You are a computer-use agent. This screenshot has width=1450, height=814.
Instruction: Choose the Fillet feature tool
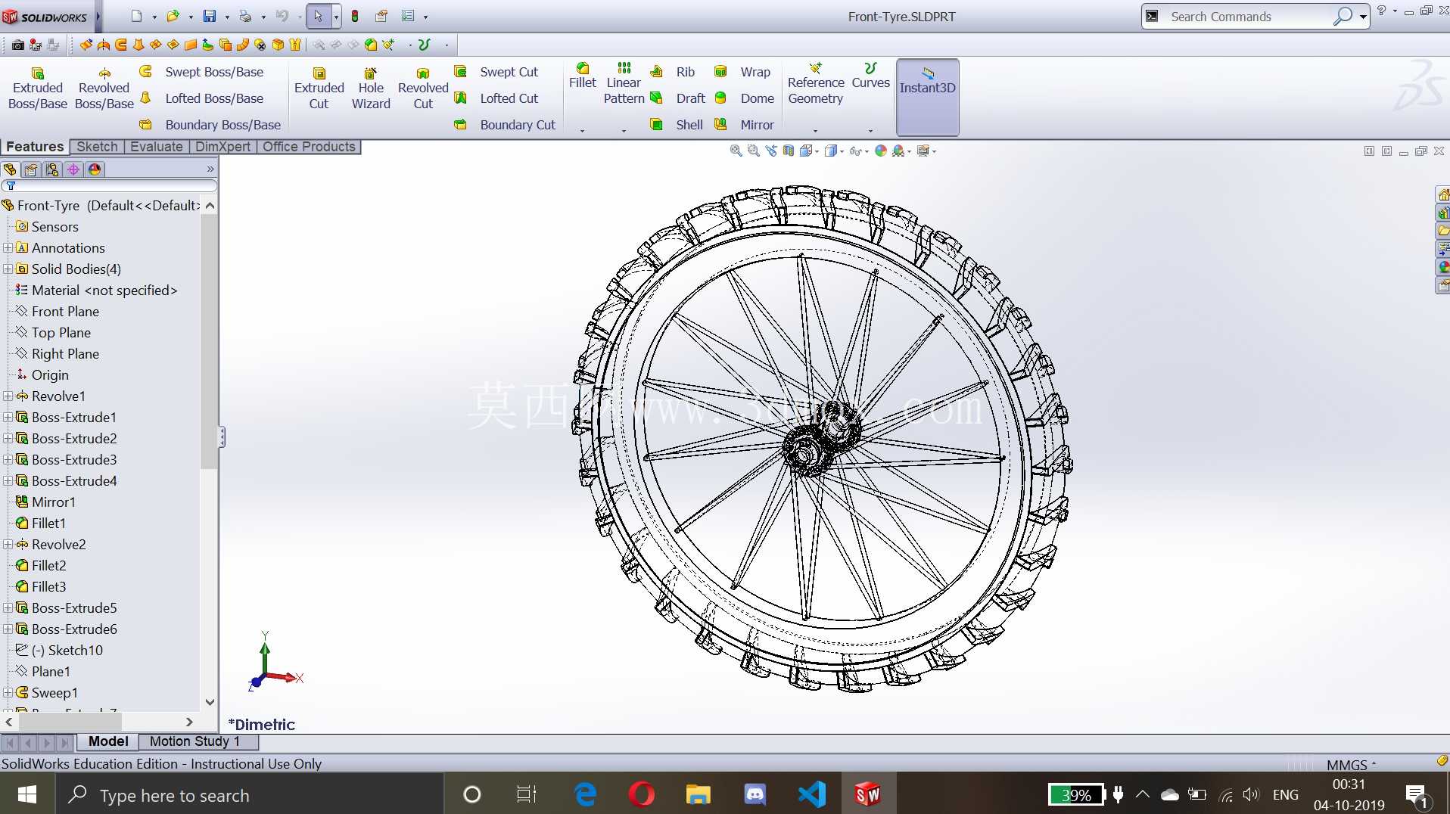tap(583, 76)
